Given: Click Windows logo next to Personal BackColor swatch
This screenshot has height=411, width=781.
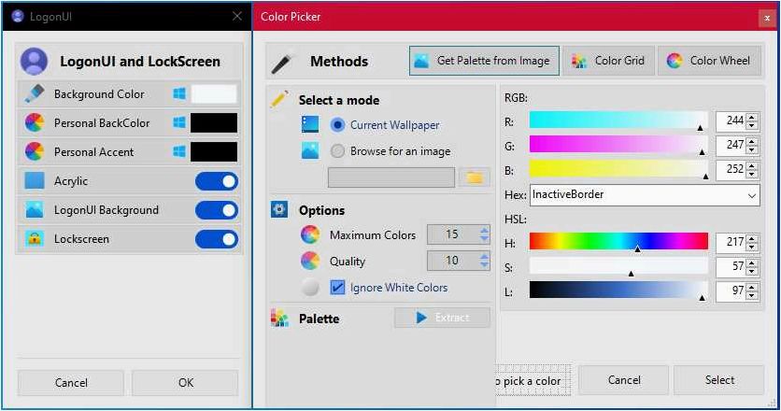Looking at the screenshot, I should (179, 122).
